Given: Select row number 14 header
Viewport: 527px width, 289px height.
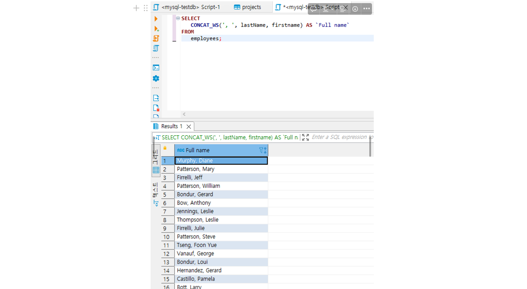Looking at the screenshot, I should point(167,270).
